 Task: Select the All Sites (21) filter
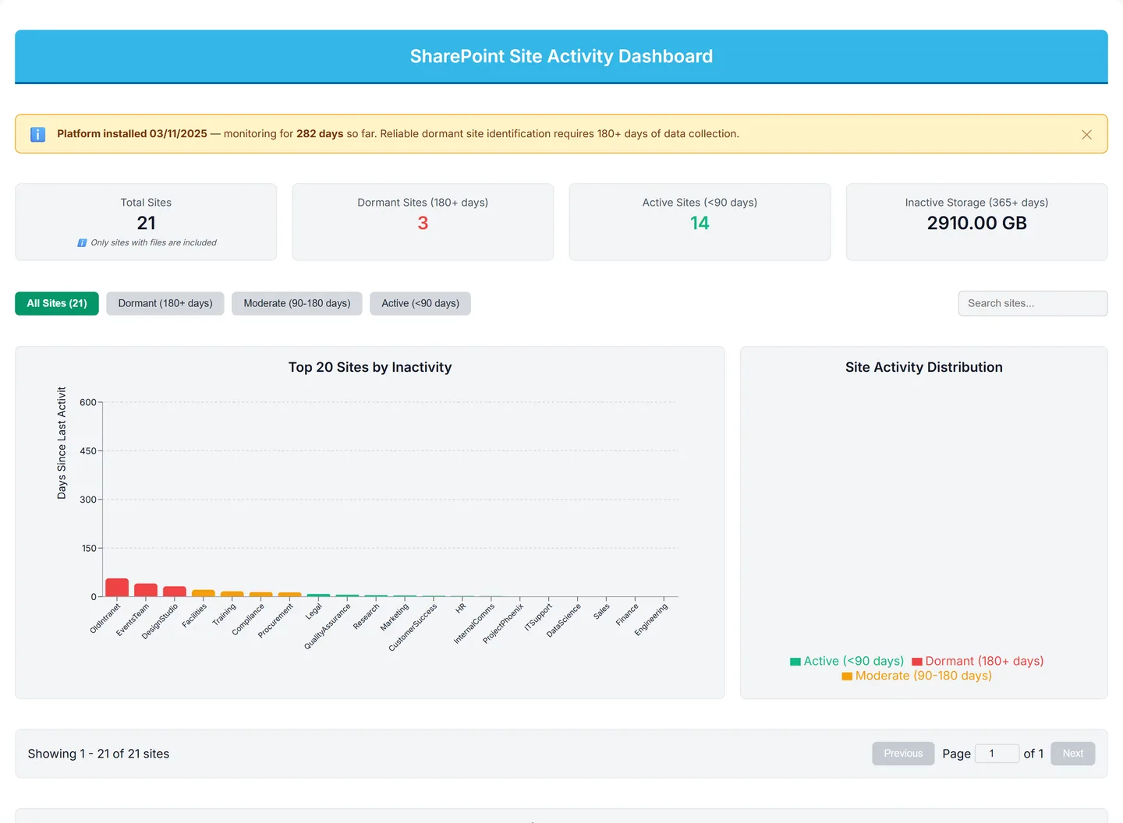pos(57,303)
